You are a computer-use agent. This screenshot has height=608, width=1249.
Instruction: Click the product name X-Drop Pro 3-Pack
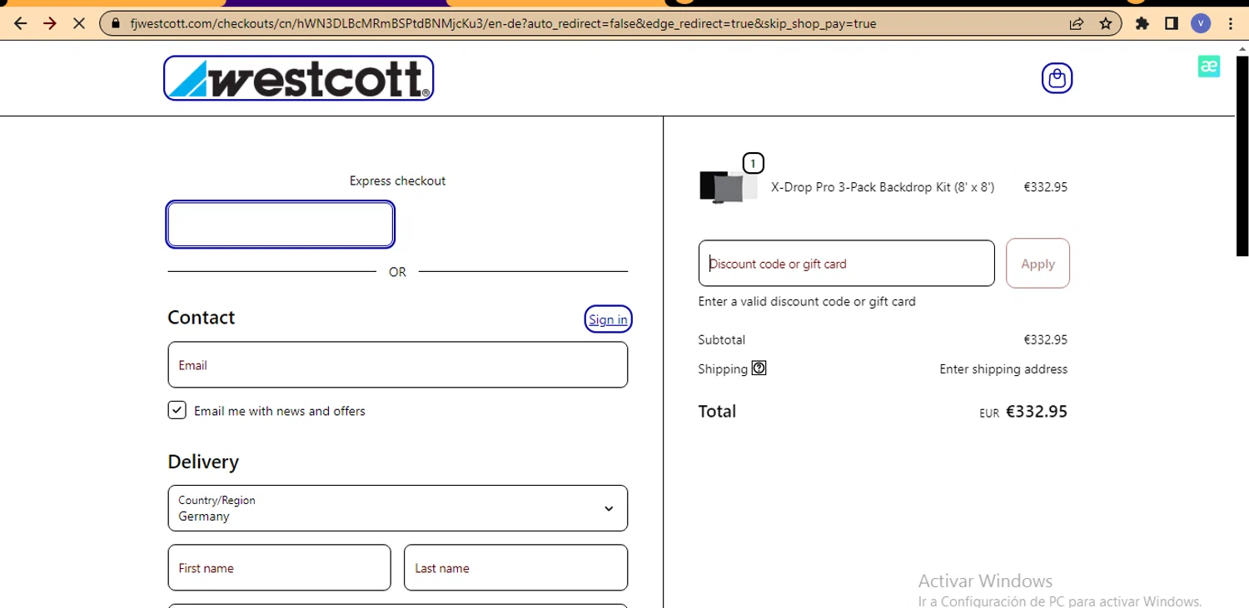[x=883, y=187]
